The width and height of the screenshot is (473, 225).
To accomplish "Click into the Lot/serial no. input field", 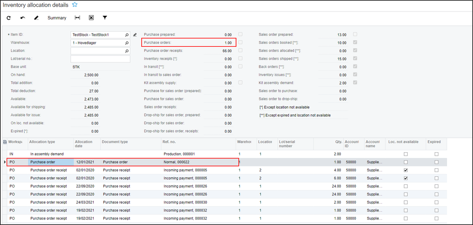I will (x=100, y=59).
